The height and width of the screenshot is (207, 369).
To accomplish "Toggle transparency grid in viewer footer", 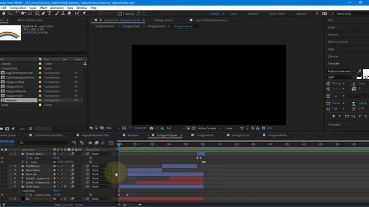I will [194, 128].
